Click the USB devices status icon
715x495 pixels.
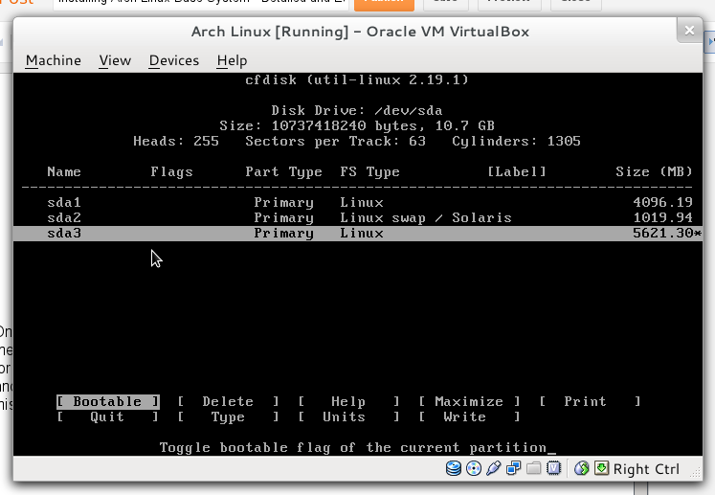493,468
